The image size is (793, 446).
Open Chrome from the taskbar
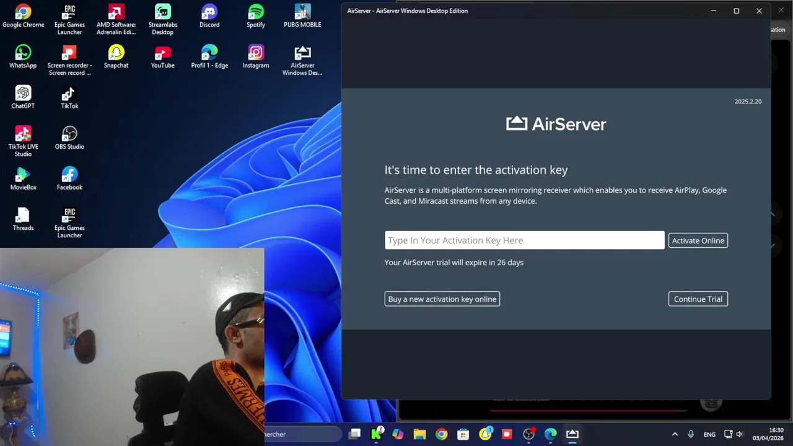click(441, 434)
